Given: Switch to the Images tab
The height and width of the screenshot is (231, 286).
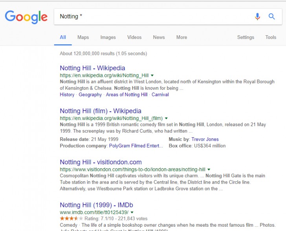Looking at the screenshot, I should pos(108,37).
